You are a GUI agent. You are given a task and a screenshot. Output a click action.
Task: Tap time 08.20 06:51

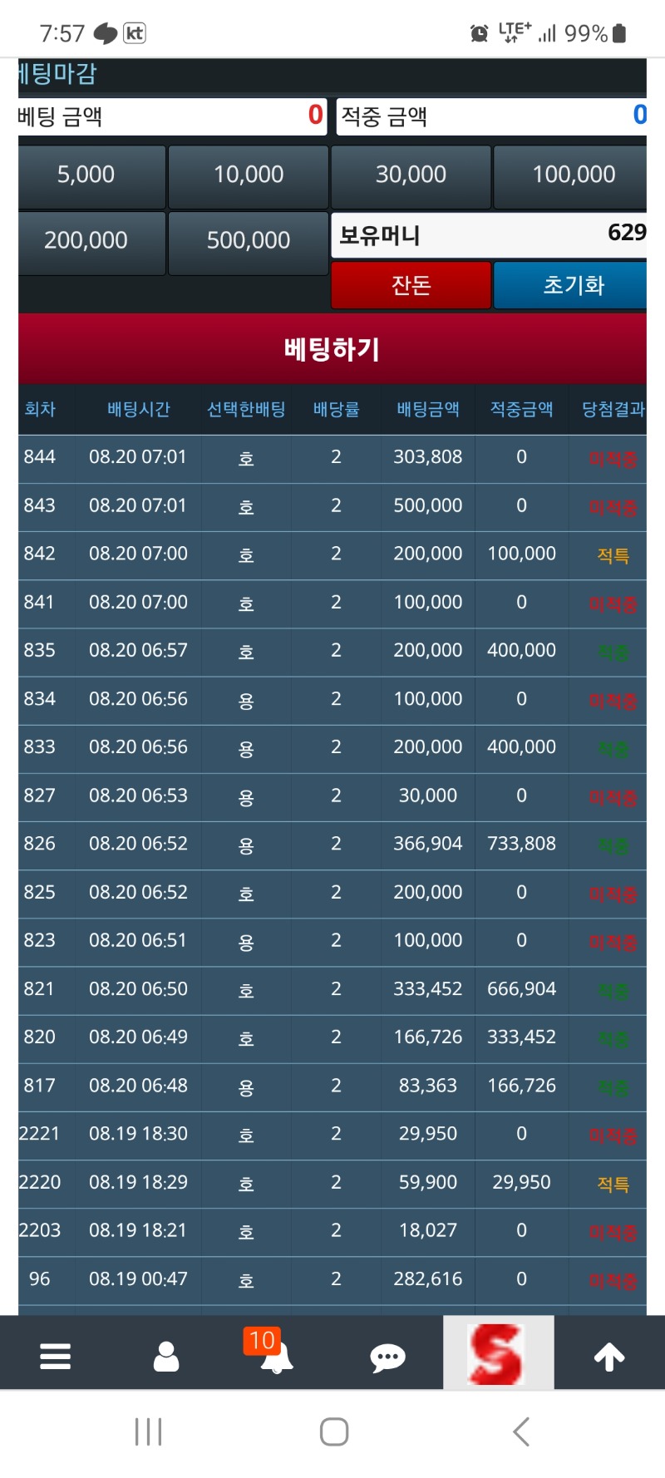click(x=138, y=940)
